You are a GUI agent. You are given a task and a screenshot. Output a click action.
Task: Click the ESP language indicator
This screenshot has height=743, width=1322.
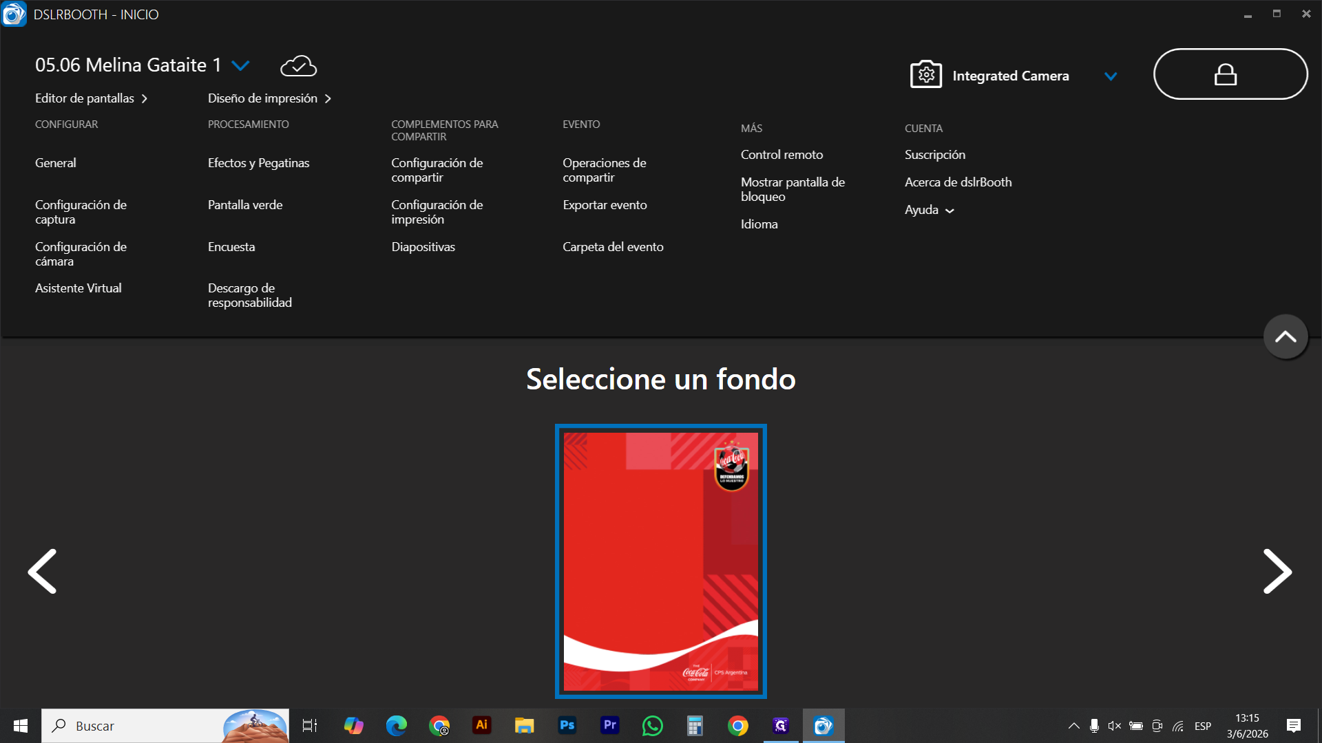coord(1203,726)
